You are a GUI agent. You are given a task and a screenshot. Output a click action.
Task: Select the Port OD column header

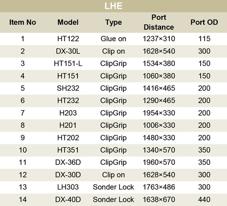[204, 22]
